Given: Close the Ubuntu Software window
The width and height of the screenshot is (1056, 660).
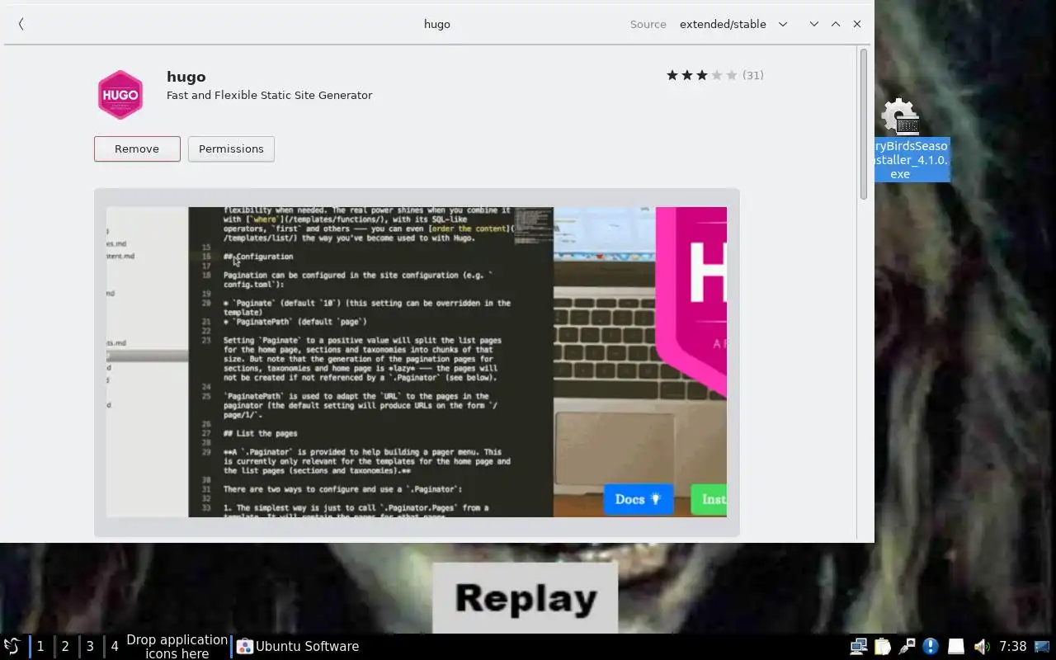Looking at the screenshot, I should point(857,24).
